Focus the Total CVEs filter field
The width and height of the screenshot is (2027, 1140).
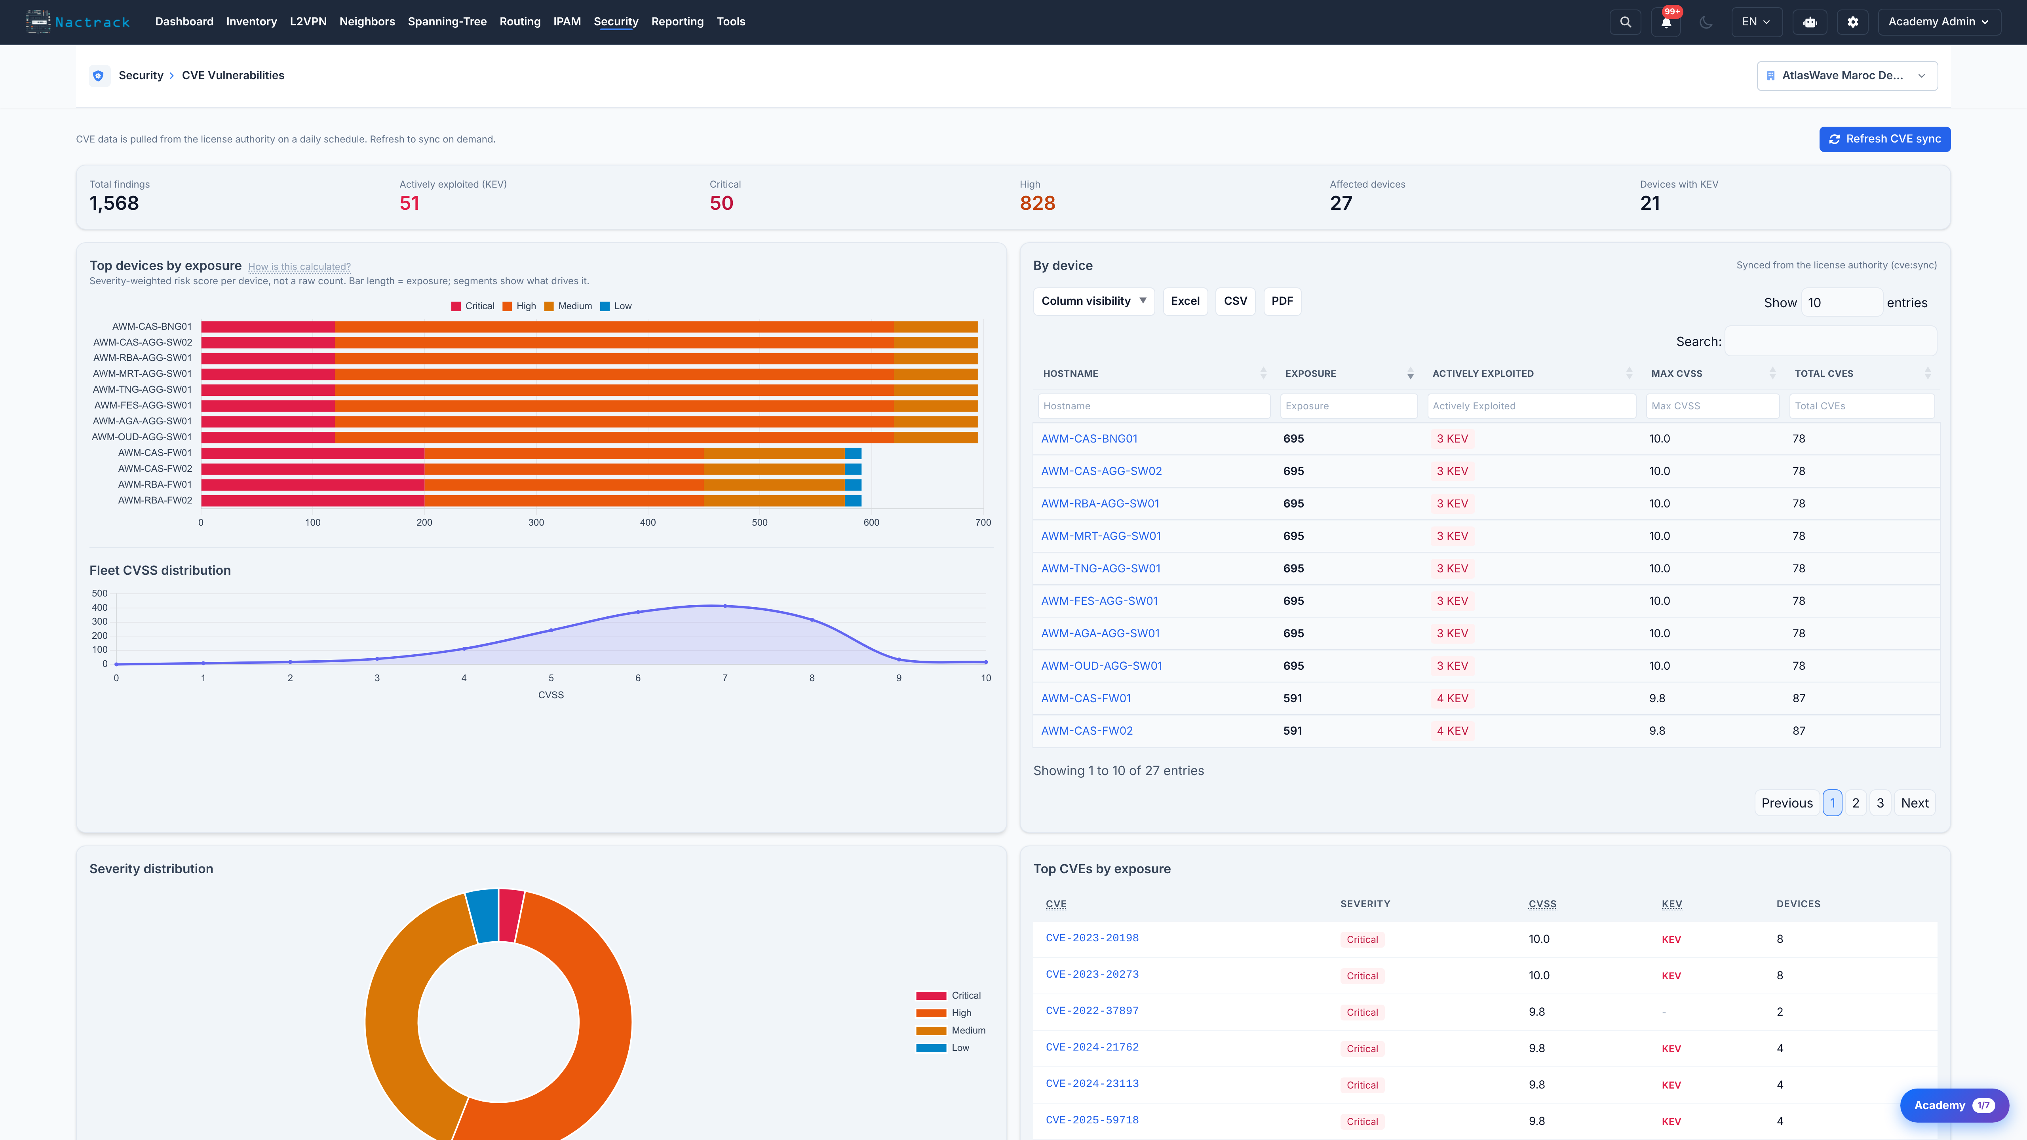1862,406
